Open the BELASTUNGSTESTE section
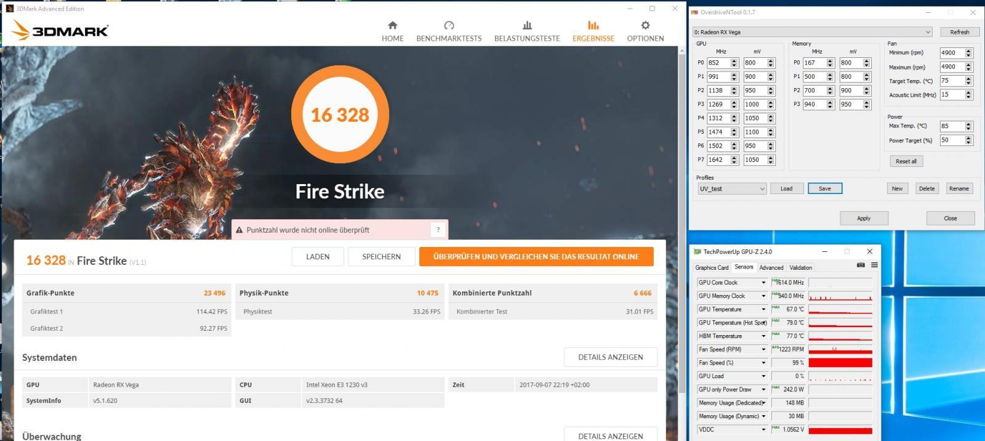 (x=527, y=31)
